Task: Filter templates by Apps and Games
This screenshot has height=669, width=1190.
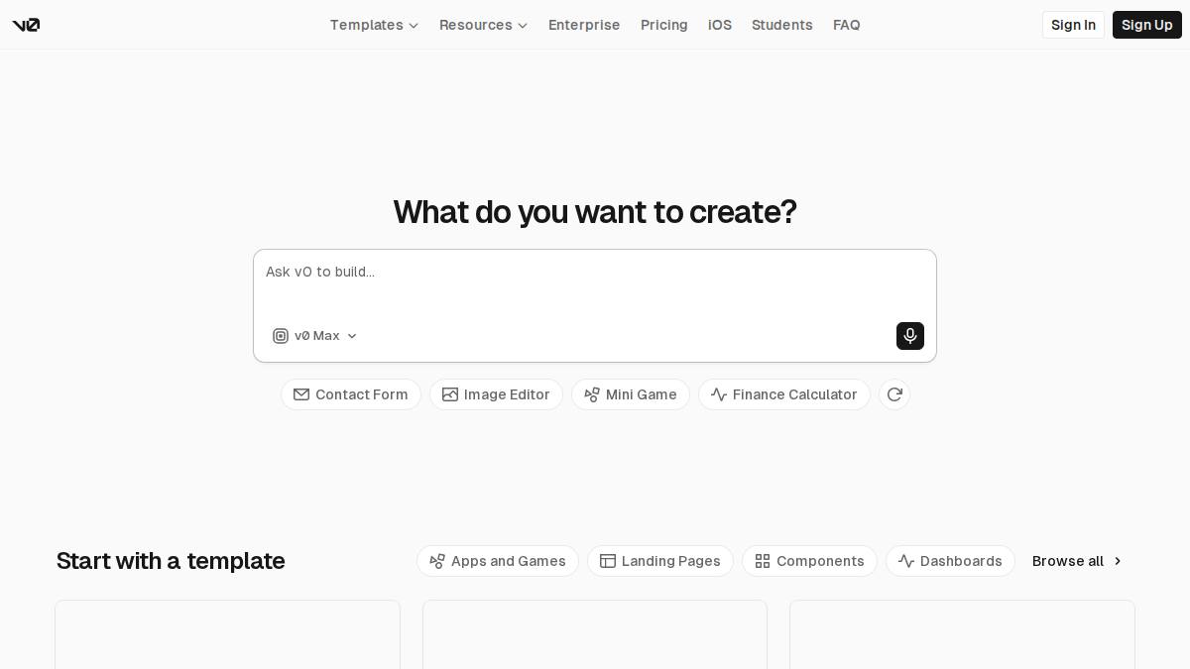Action: point(498,561)
